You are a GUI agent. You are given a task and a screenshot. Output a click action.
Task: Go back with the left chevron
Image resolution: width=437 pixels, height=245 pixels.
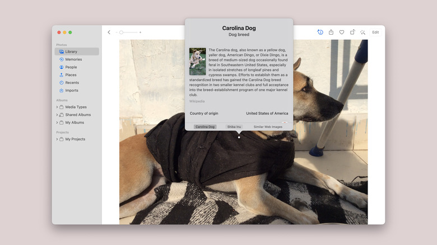click(x=109, y=32)
